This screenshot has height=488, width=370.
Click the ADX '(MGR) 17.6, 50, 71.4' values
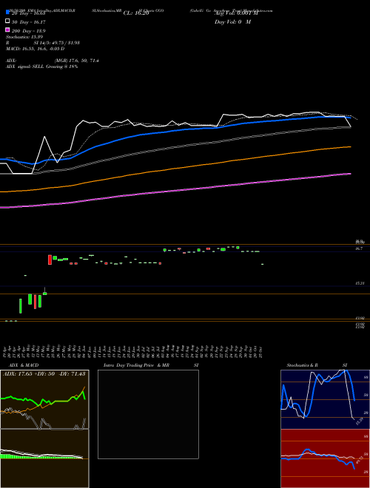pos(76,61)
